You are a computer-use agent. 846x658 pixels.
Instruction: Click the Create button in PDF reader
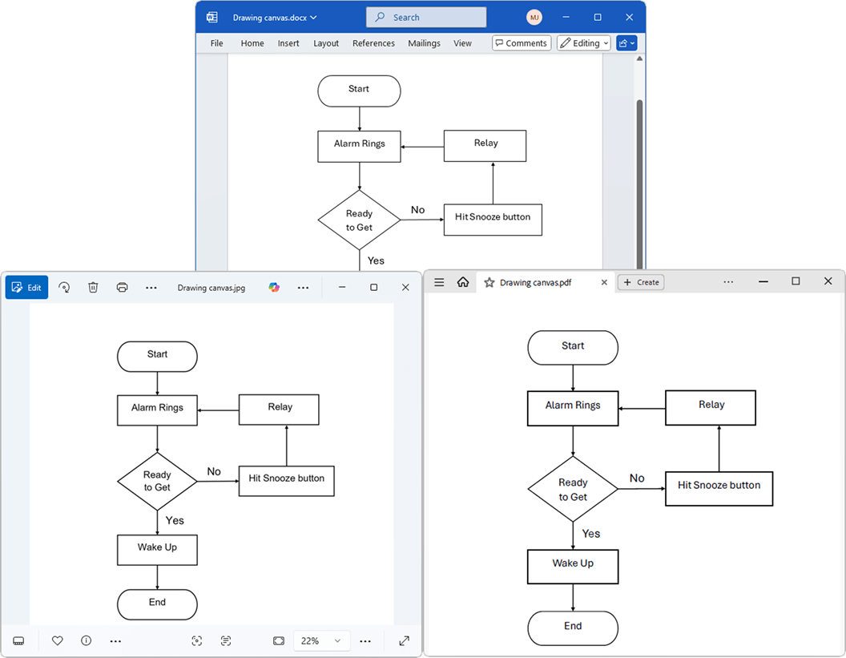[641, 282]
